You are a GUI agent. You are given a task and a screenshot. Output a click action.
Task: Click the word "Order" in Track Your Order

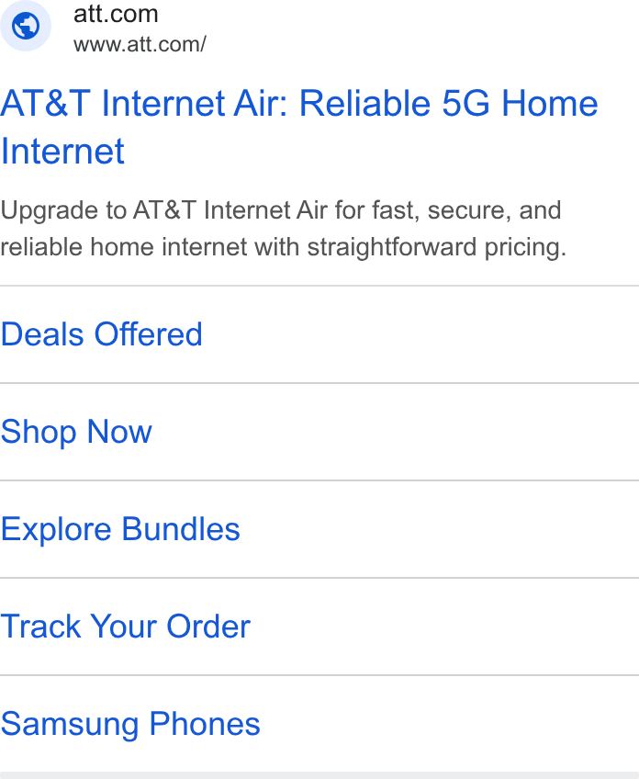click(x=208, y=626)
